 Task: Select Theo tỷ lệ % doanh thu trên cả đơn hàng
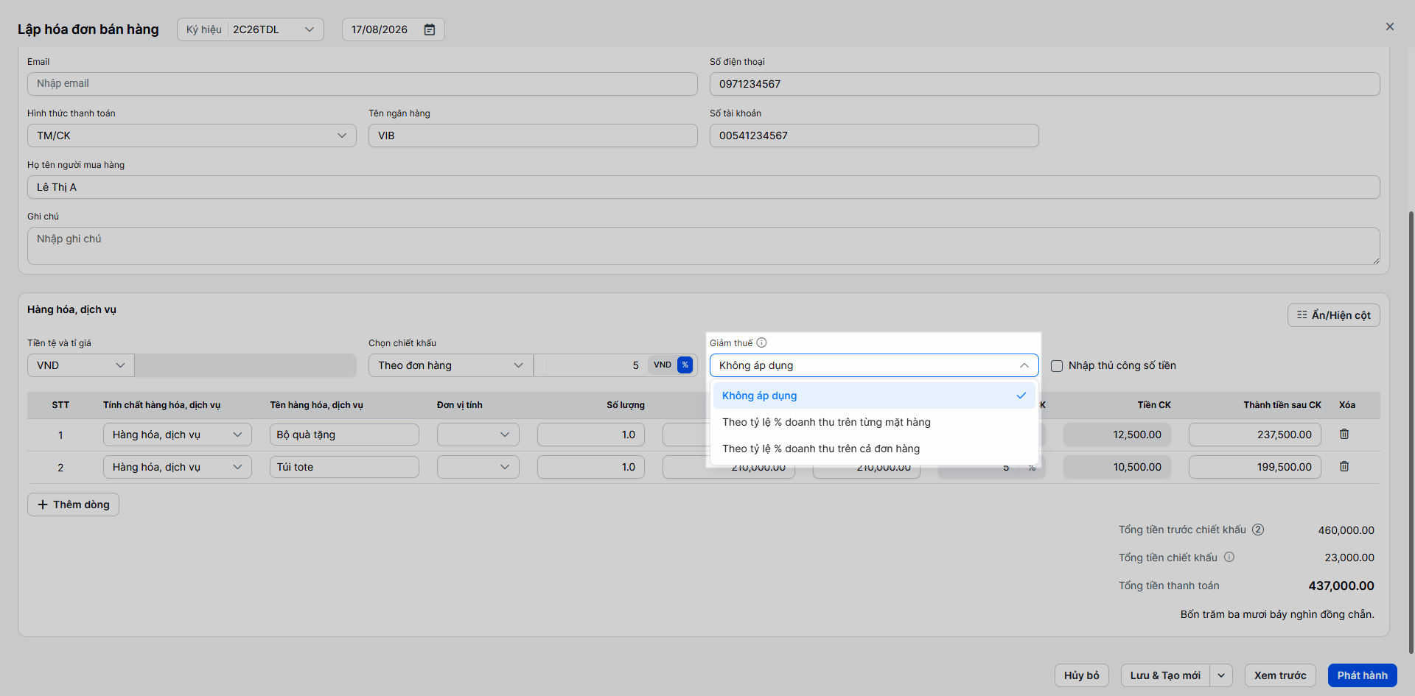tap(874, 449)
